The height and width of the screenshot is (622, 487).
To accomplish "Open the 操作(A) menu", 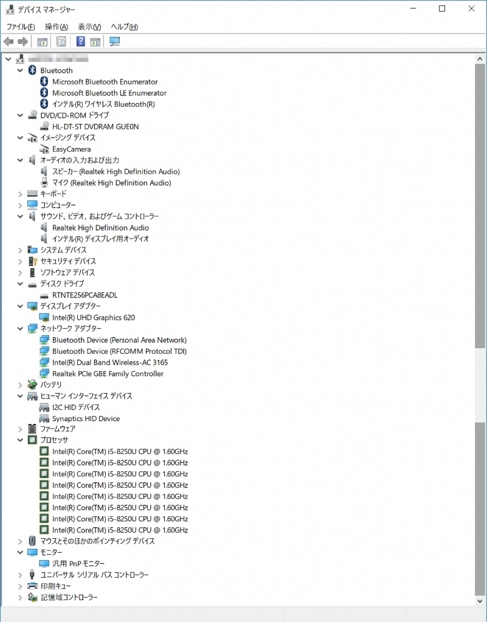I will click(57, 27).
